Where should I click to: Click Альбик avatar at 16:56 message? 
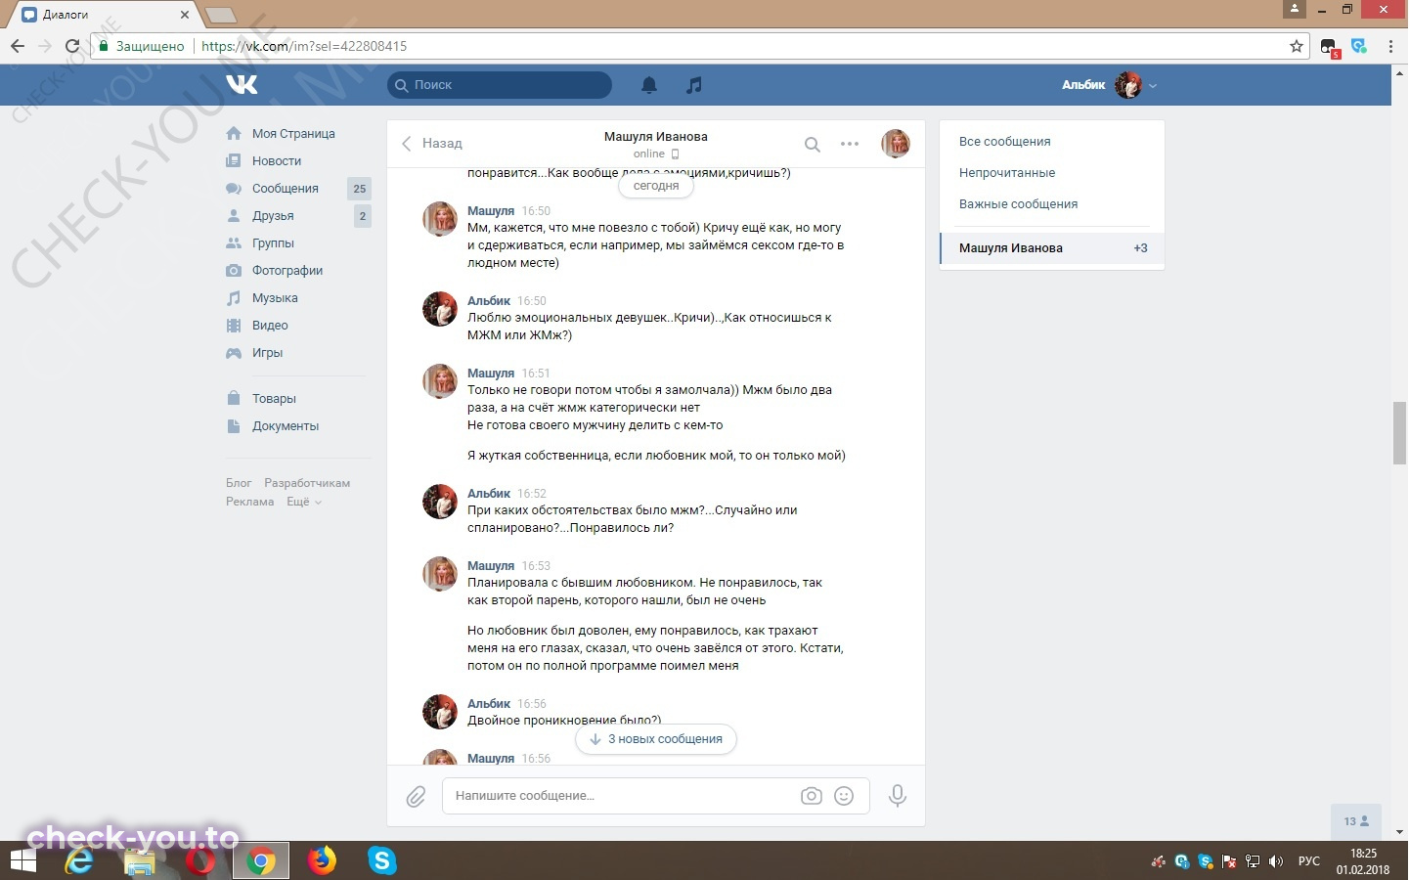pos(440,712)
